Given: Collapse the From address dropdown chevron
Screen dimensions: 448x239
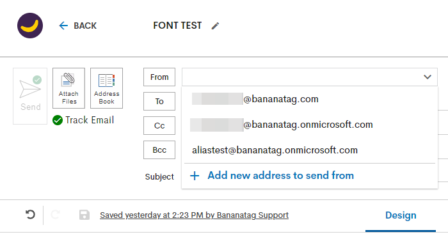Looking at the screenshot, I should pyautogui.click(x=428, y=77).
